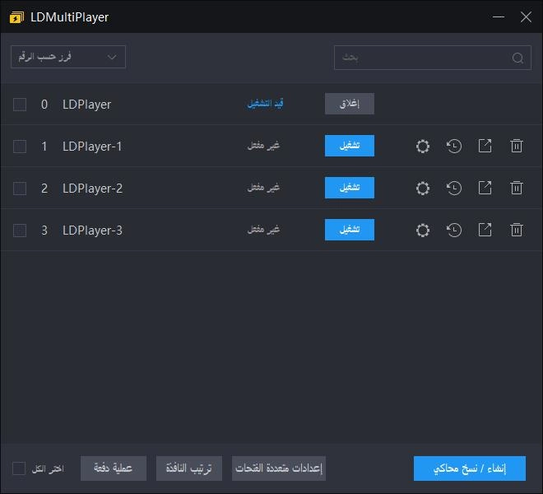Click the LDPlayer-2 instance name
This screenshot has height=494, width=543.
click(92, 189)
